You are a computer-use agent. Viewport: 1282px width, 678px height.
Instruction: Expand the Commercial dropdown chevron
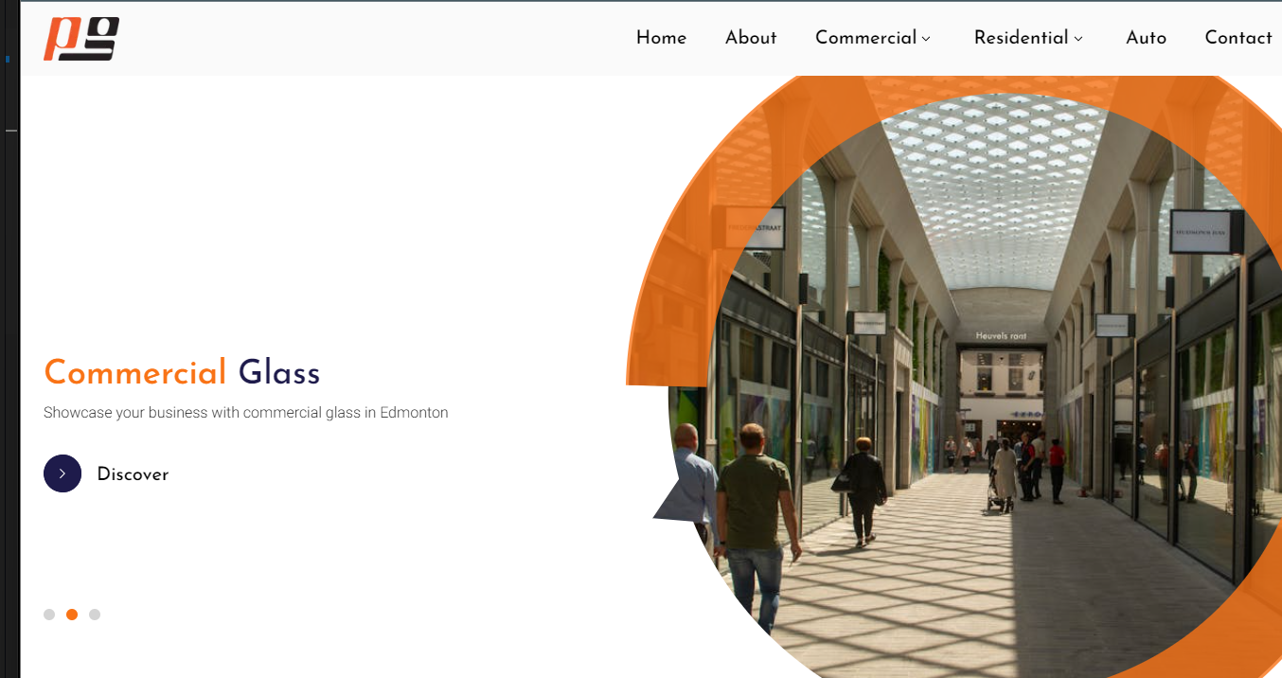coord(926,39)
